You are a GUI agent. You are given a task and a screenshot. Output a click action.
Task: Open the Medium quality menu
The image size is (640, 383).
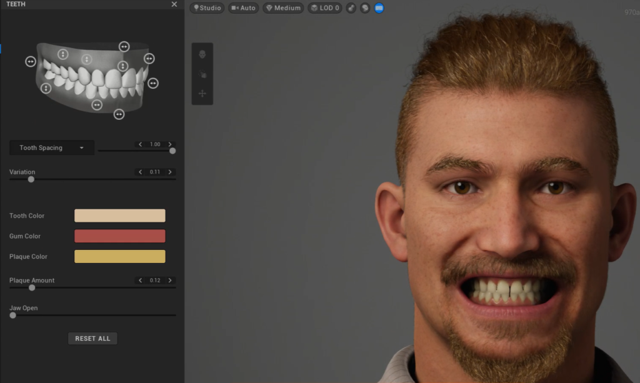tap(283, 8)
